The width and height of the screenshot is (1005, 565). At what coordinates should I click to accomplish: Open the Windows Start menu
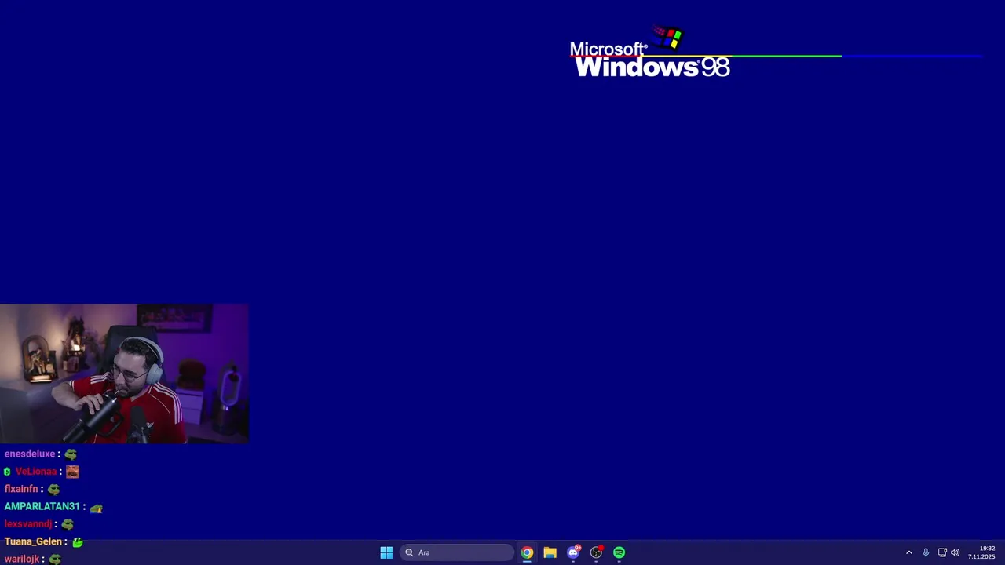(386, 552)
